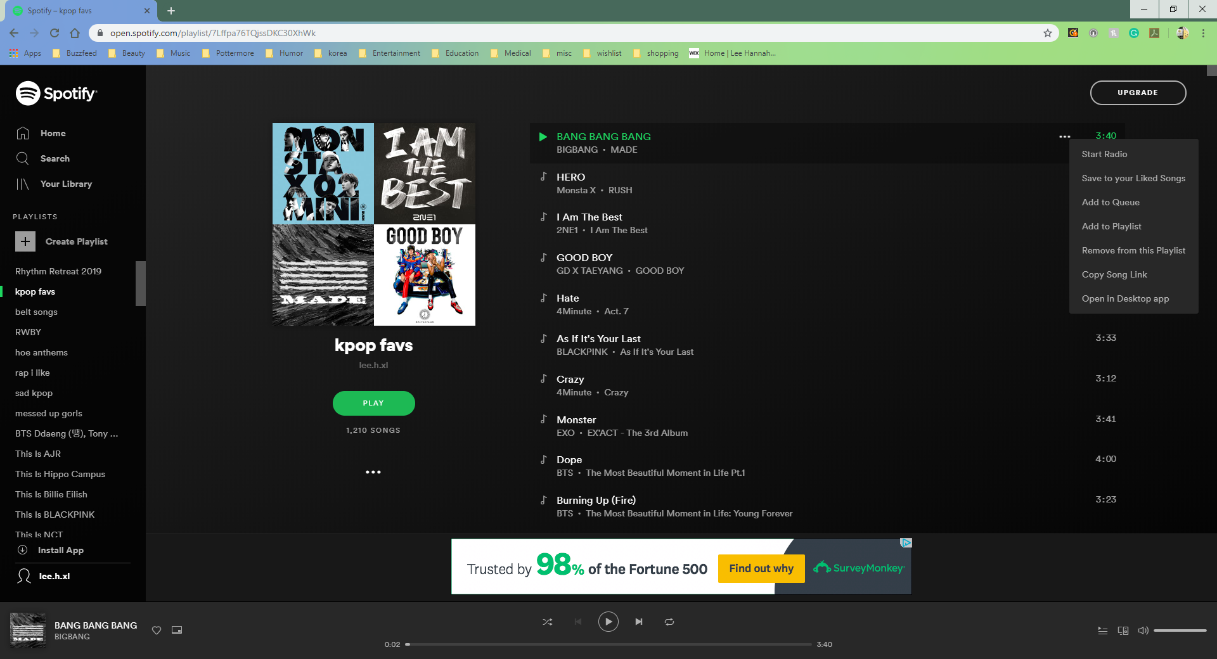
Task: Open the lee.h.xl owner link under title
Action: (x=373, y=365)
